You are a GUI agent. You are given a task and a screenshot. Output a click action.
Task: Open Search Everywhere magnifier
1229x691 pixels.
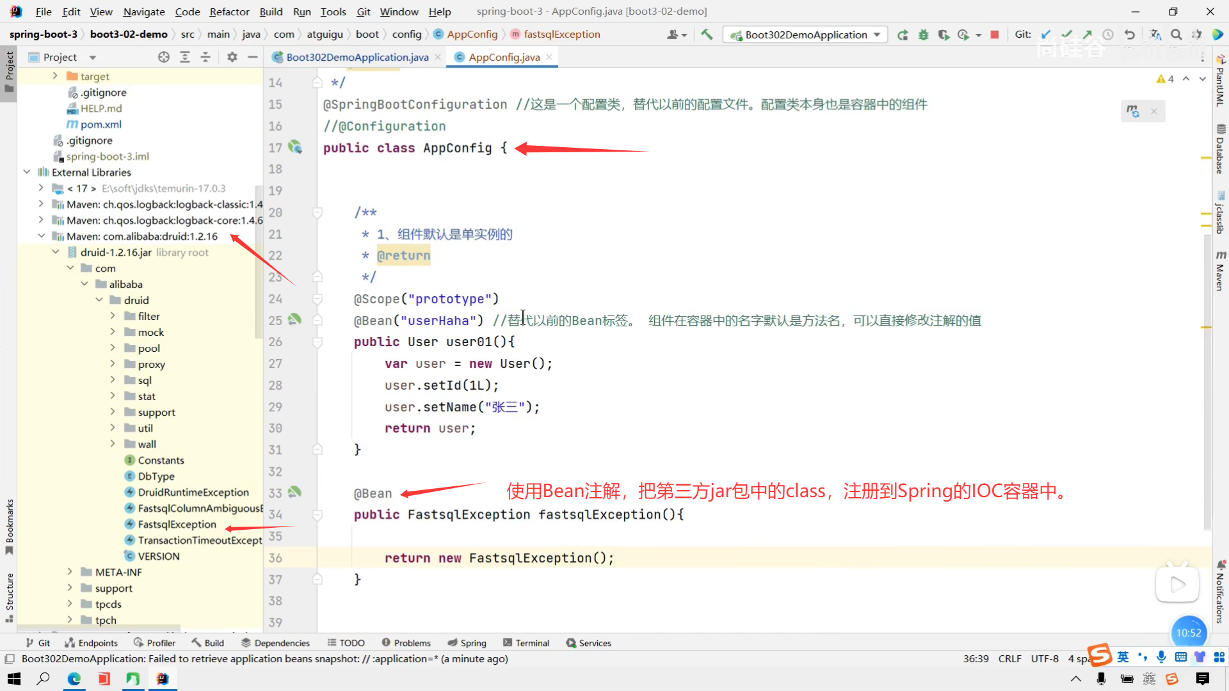coord(1176,35)
